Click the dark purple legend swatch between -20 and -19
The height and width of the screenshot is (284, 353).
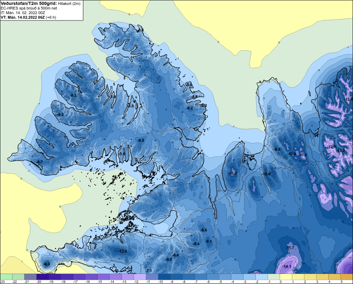43,277
